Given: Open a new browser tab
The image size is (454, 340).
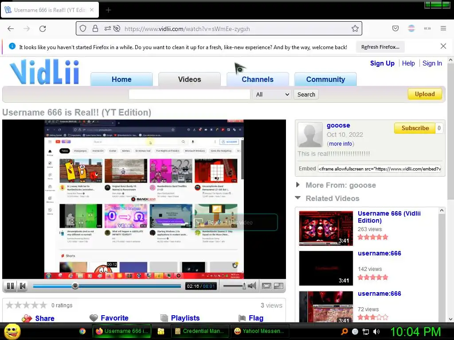Looking at the screenshot, I should (108, 10).
